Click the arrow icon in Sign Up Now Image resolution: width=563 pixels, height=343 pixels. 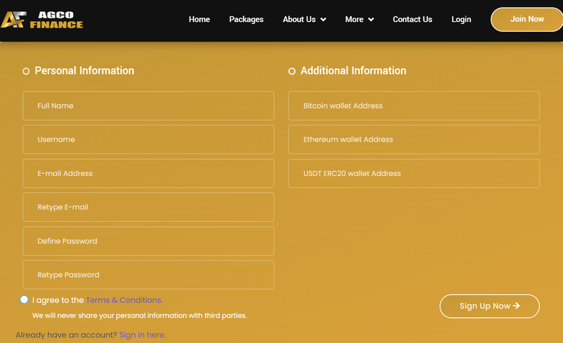tap(517, 306)
